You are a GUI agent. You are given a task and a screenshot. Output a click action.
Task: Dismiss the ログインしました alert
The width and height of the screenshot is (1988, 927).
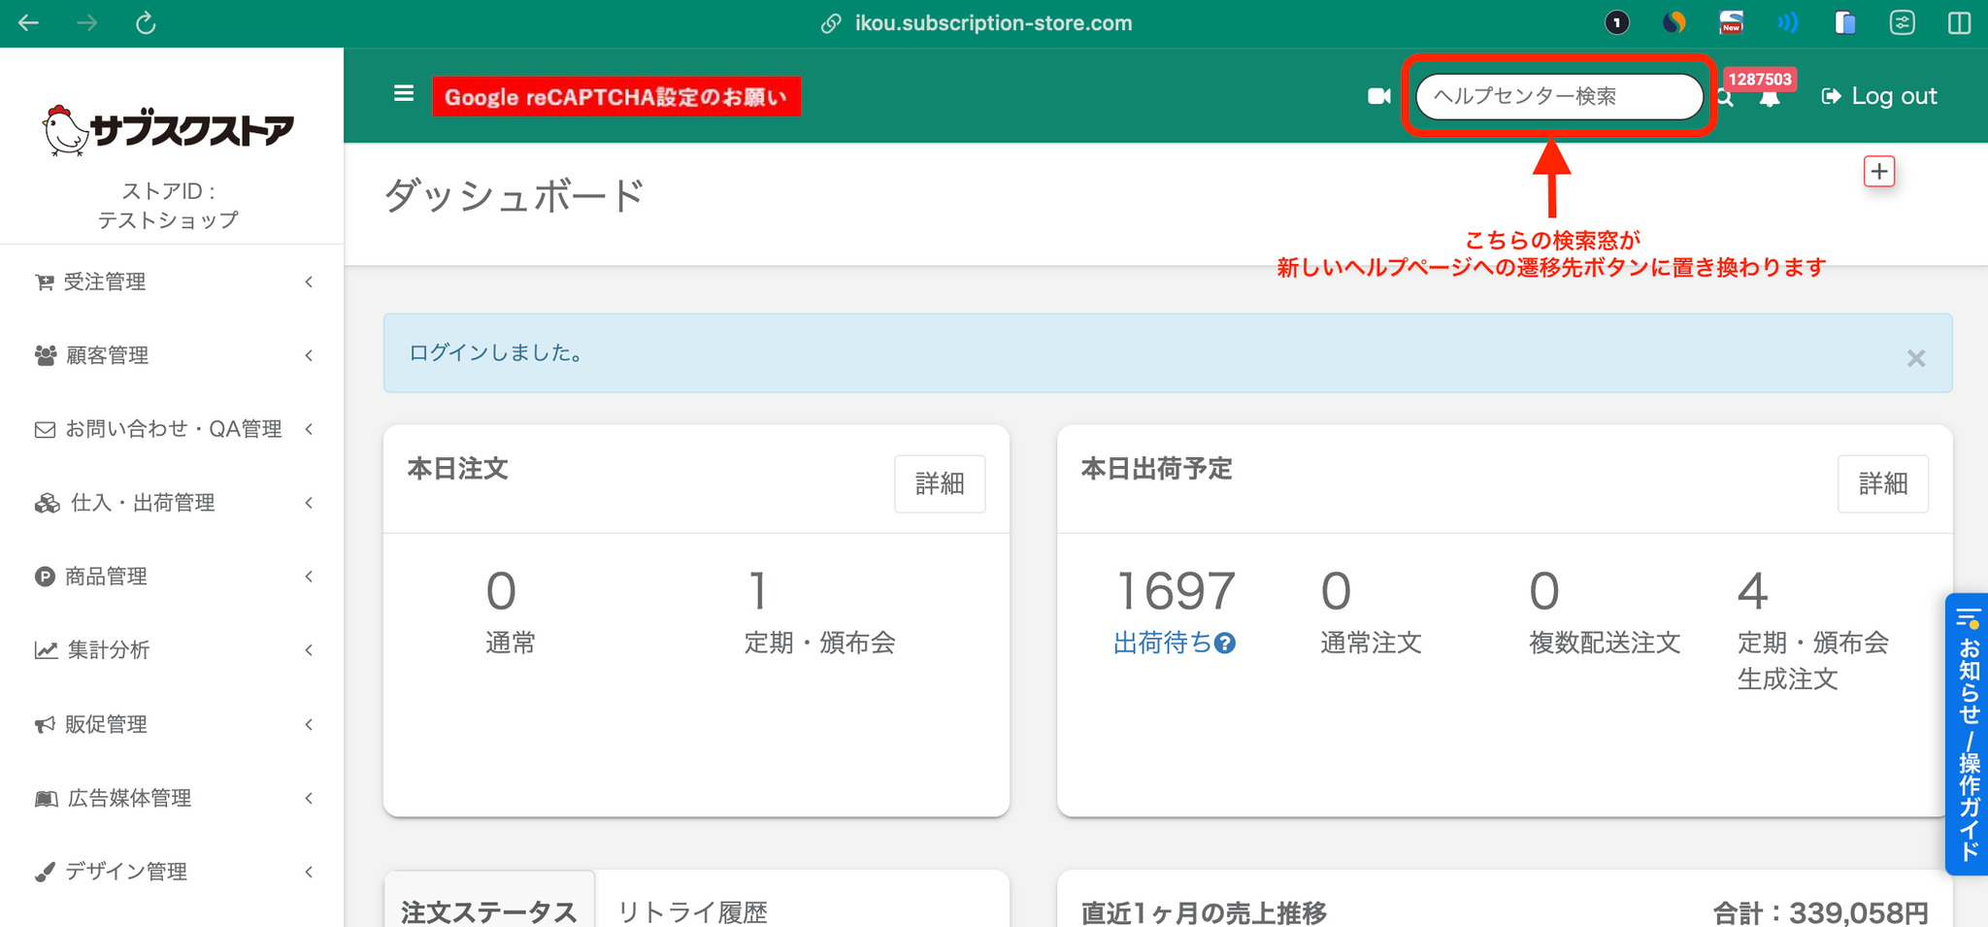pyautogui.click(x=1915, y=358)
